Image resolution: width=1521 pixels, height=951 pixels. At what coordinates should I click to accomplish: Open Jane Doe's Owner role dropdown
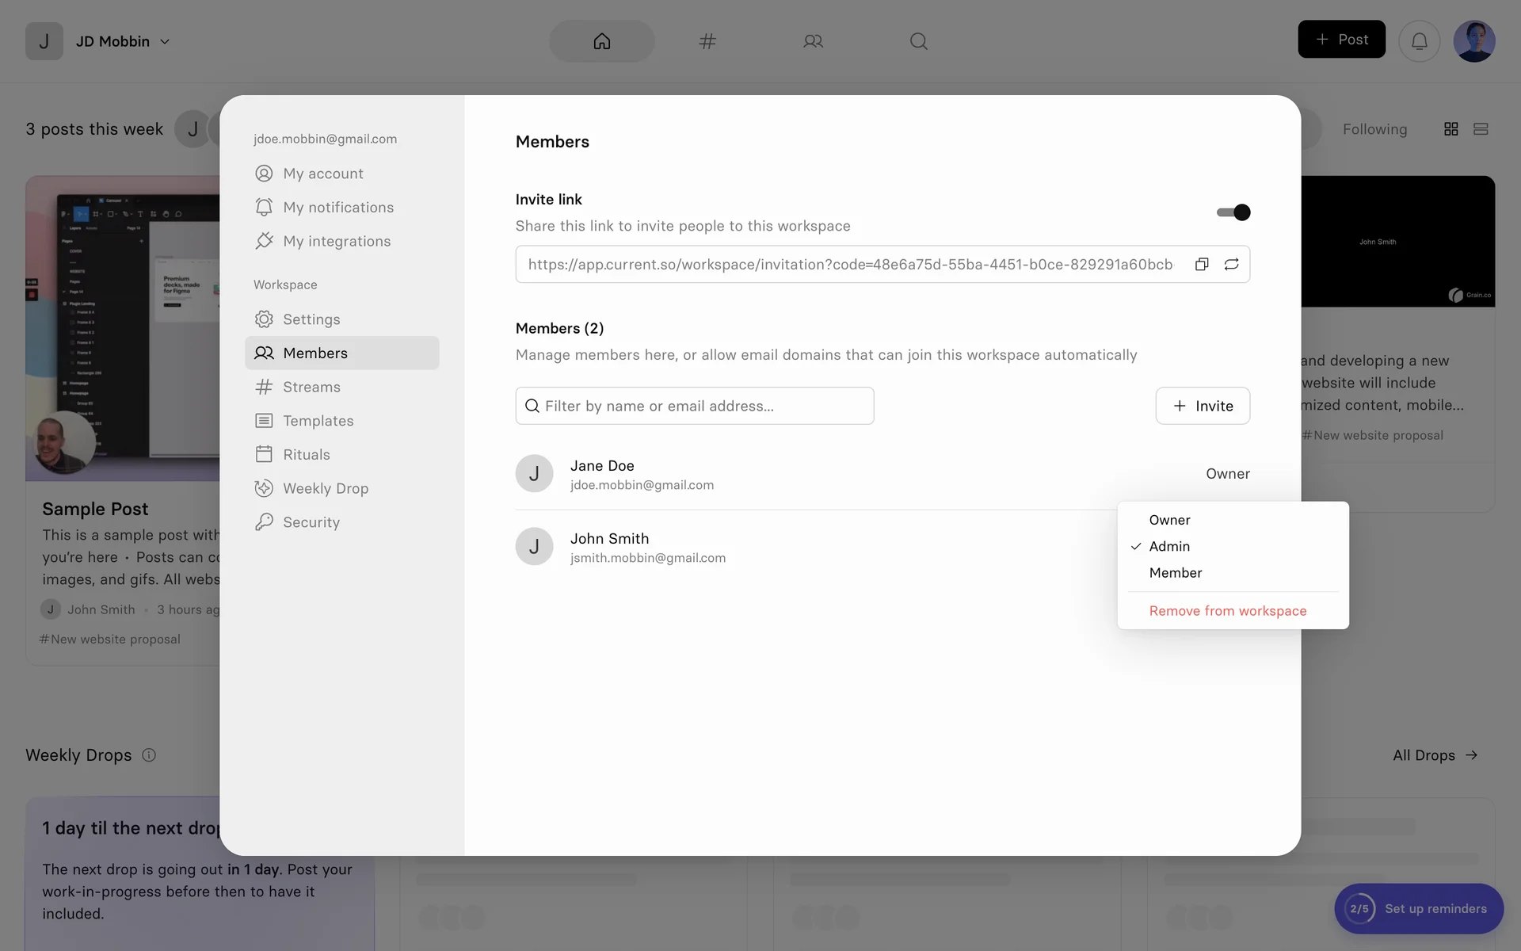[x=1227, y=473]
